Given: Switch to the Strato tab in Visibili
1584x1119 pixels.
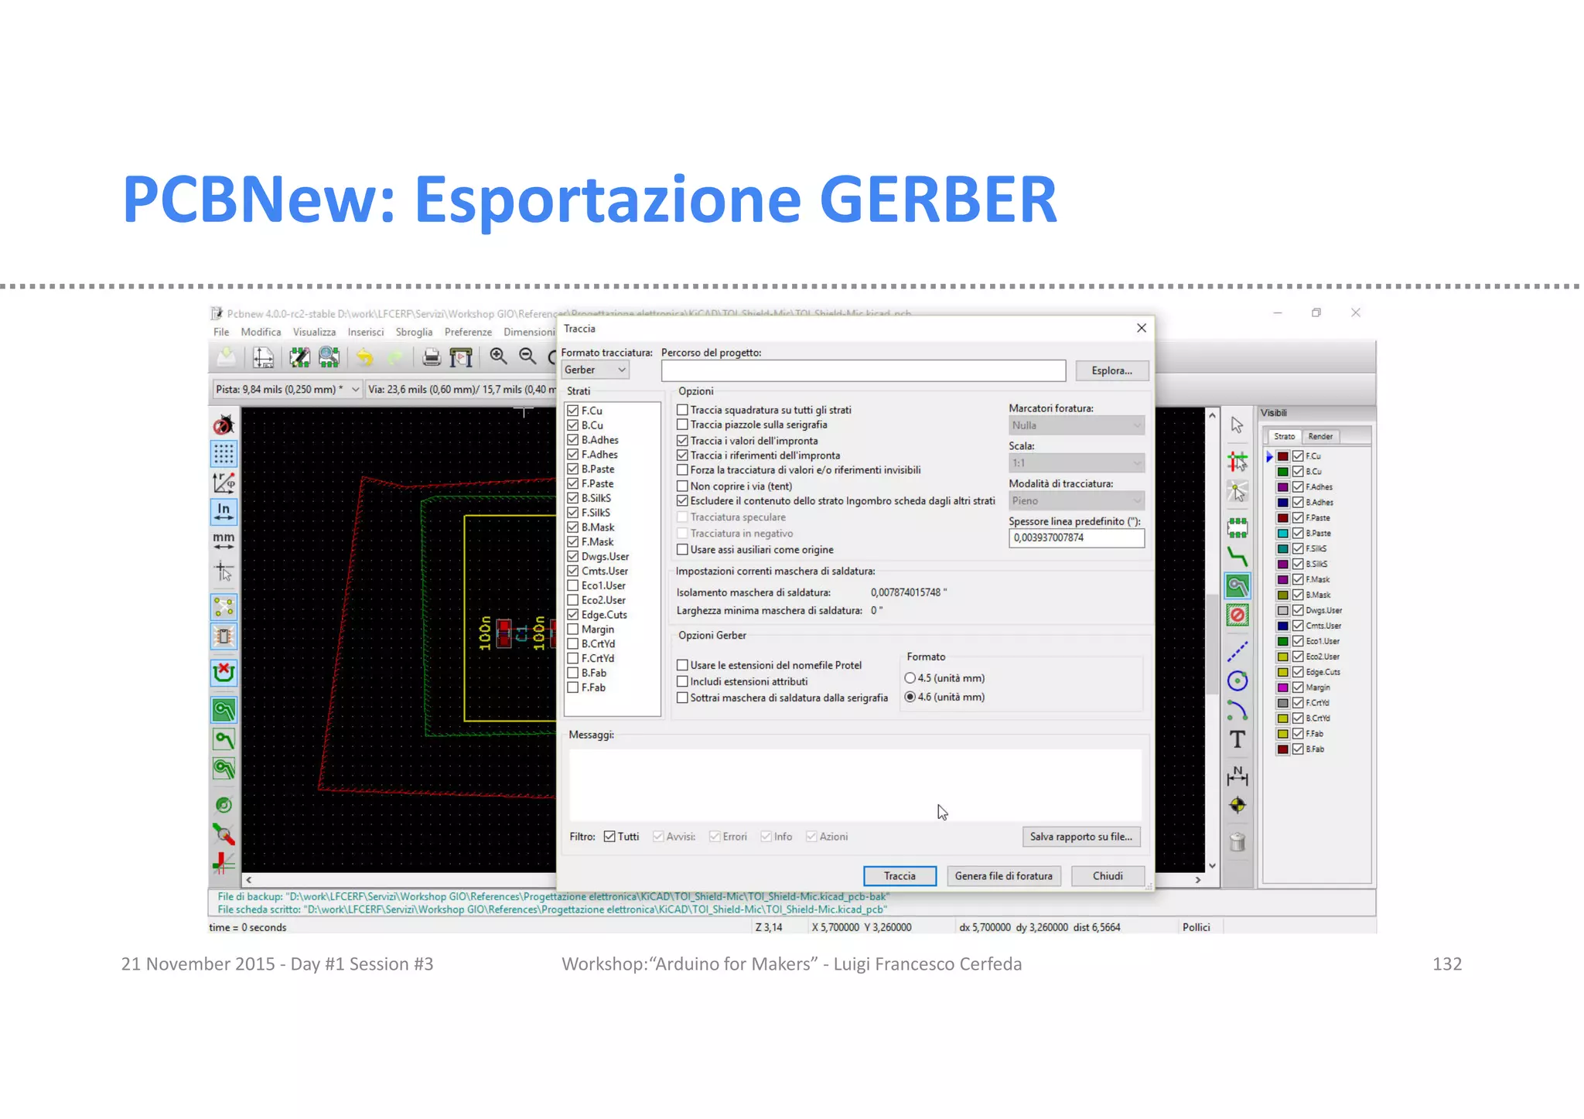Looking at the screenshot, I should pyautogui.click(x=1285, y=437).
